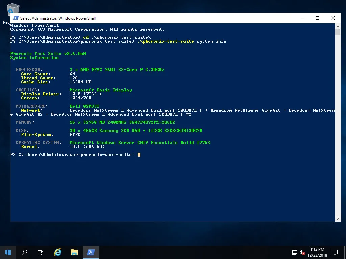Maximize the PowerShell window
This screenshot has height=259, width=346.
317,18
